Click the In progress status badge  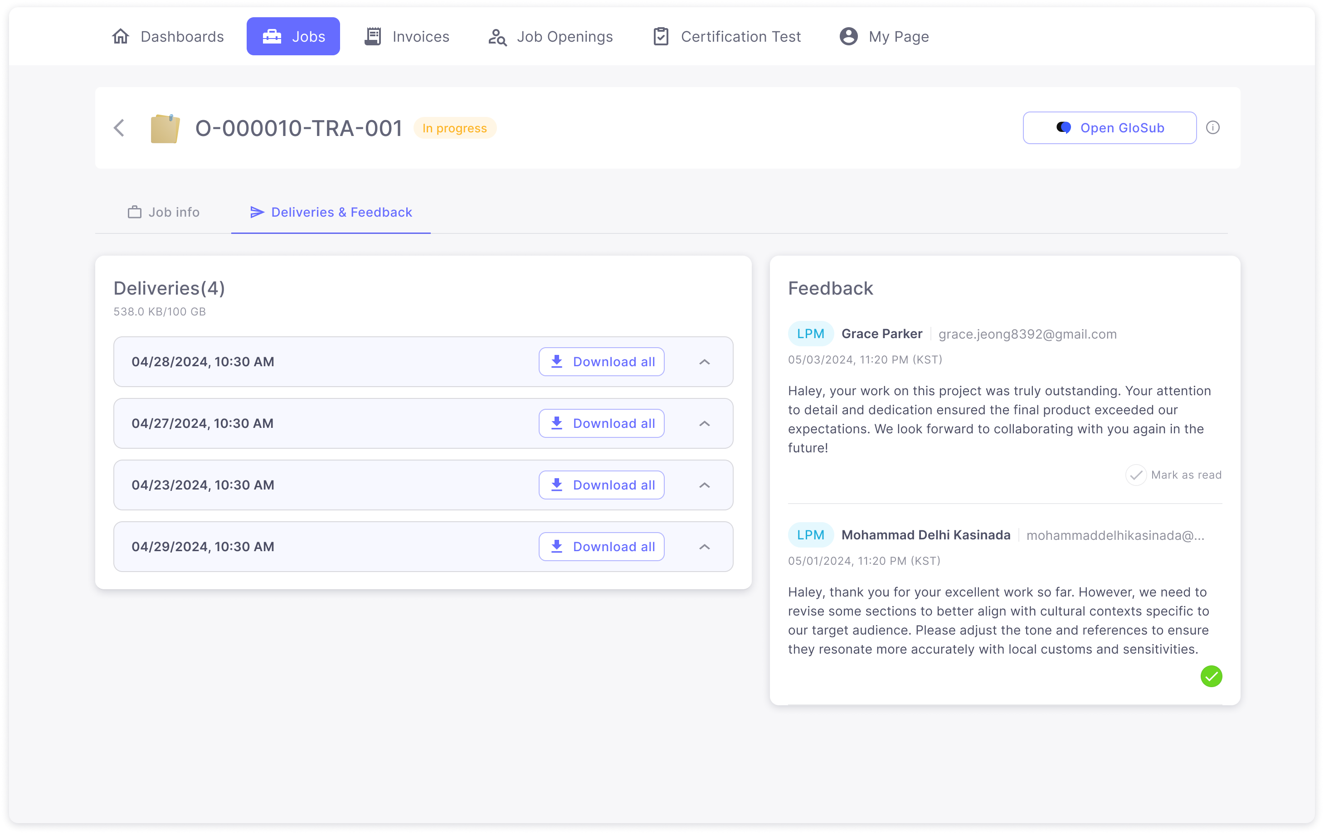click(x=454, y=128)
